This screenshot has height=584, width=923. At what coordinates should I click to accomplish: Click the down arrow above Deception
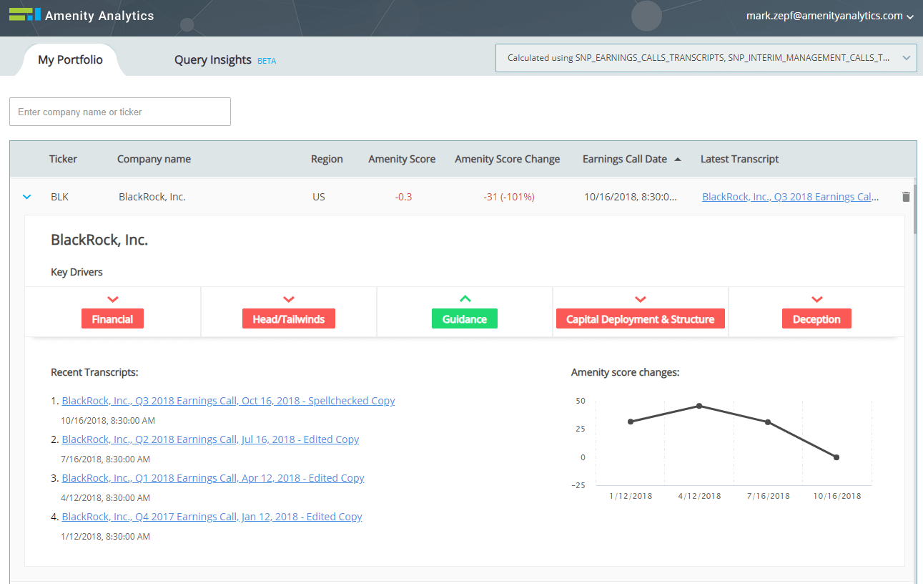(816, 299)
